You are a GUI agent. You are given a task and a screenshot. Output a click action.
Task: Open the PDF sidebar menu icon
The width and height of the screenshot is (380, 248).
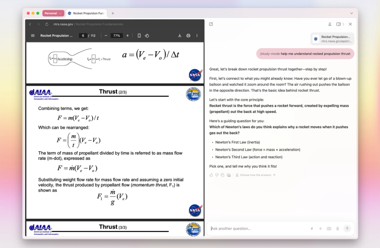pos(33,36)
